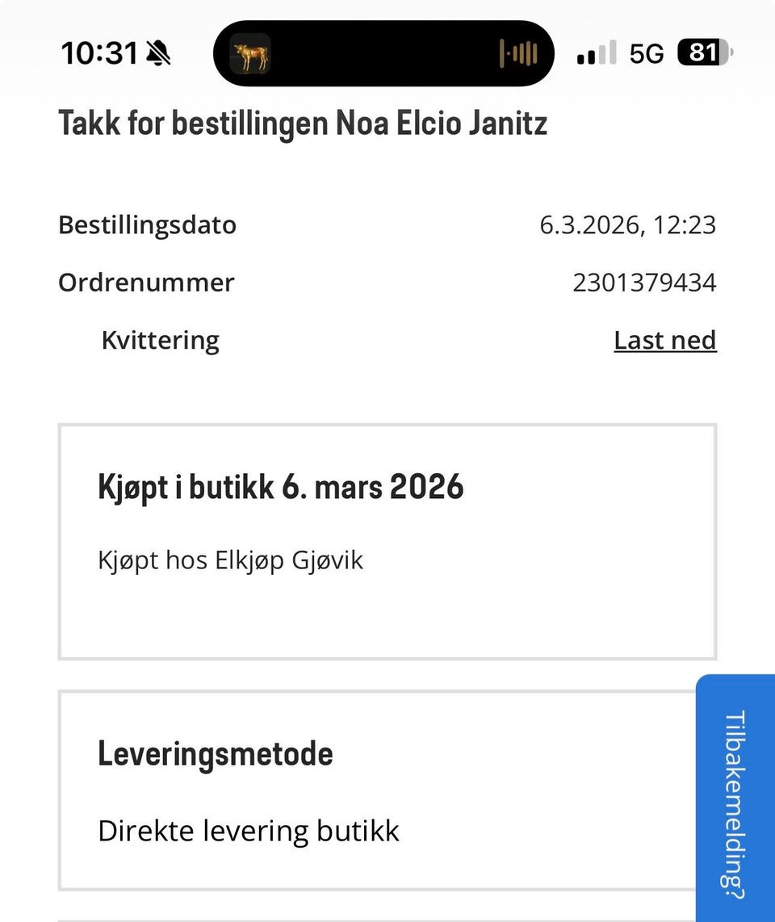This screenshot has width=775, height=922.
Task: Tap Direkte levering butikk delivery text
Action: coord(248,832)
